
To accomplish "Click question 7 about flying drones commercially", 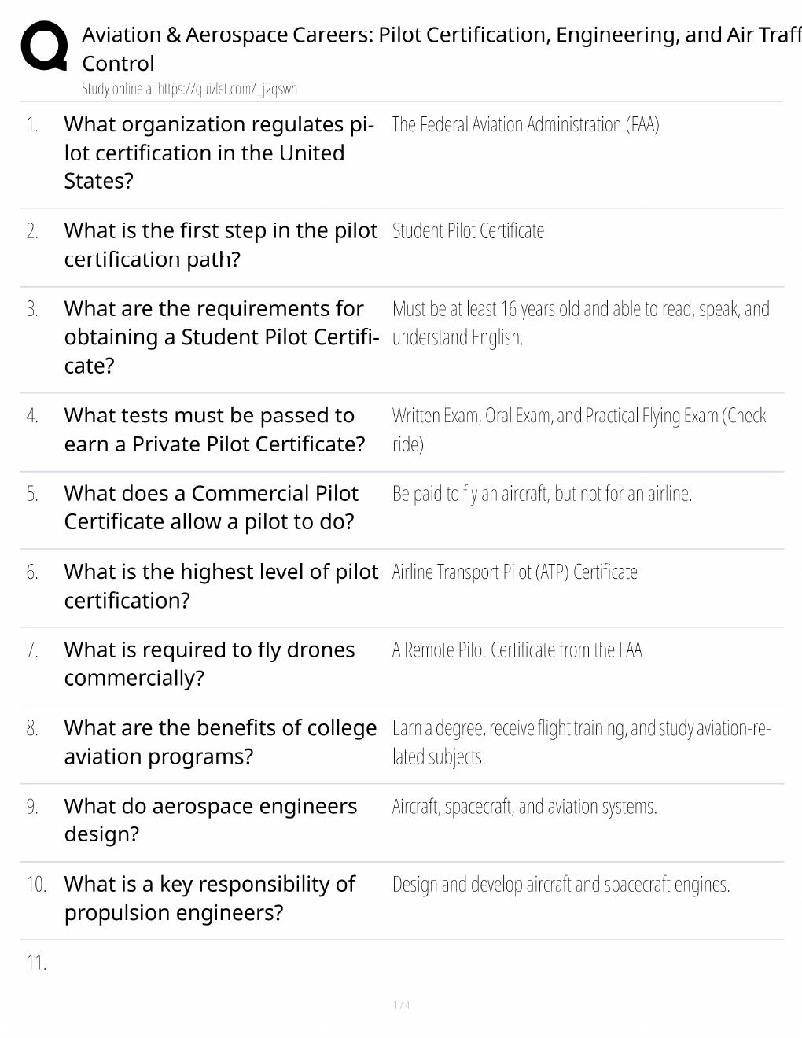I will (x=209, y=664).
